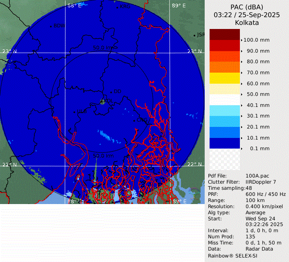Select the BDW station dot on map
Image resolution: width=289 pixels, height=262 pixels.
[x=51, y=27]
